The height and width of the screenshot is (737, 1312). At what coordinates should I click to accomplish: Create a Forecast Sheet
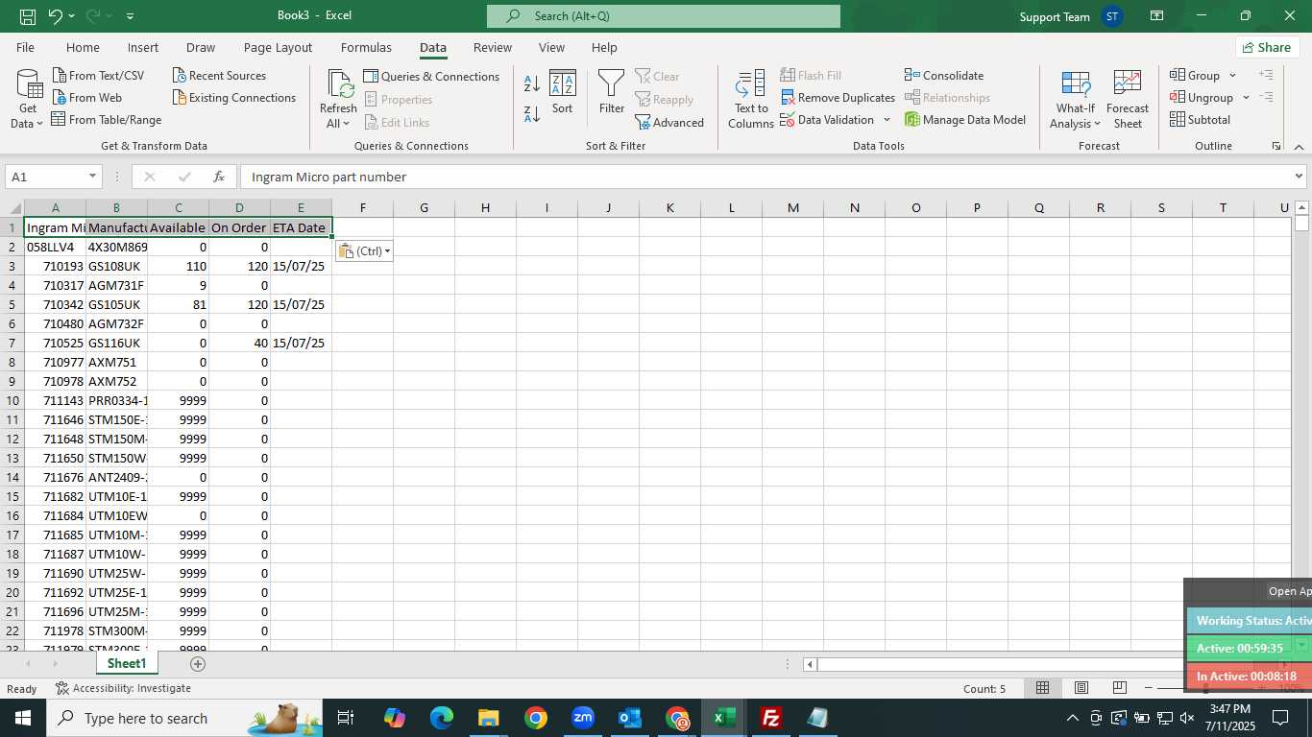pyautogui.click(x=1128, y=99)
